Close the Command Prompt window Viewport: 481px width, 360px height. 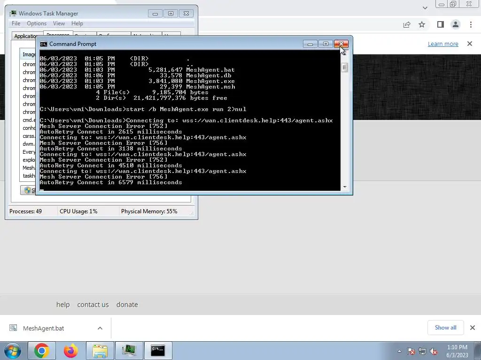(341, 44)
